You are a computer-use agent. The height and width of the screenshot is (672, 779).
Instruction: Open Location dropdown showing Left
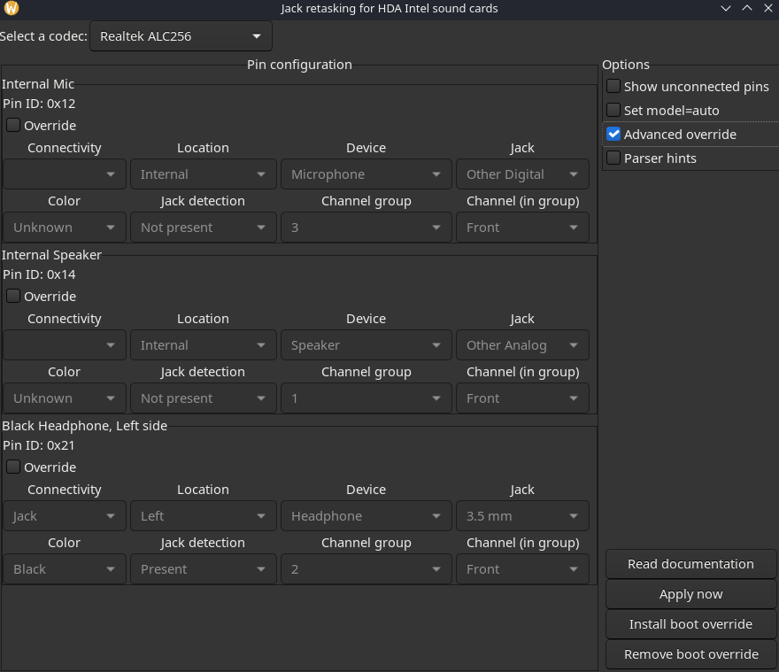coord(203,516)
